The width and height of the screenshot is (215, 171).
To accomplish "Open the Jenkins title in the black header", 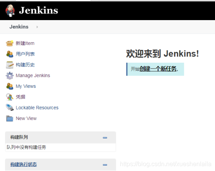I will click(38, 10).
